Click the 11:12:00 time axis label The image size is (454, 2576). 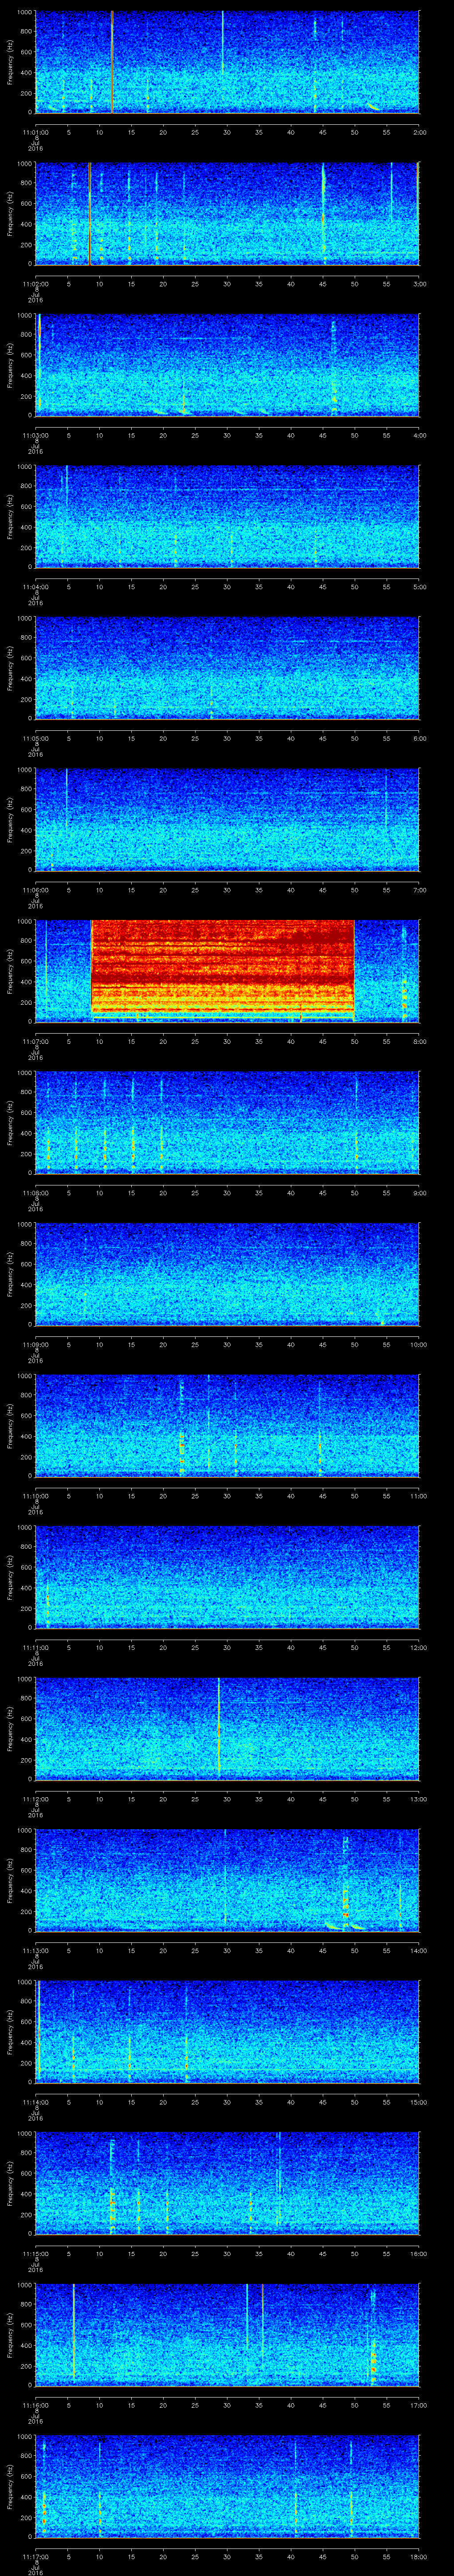coord(35,1799)
